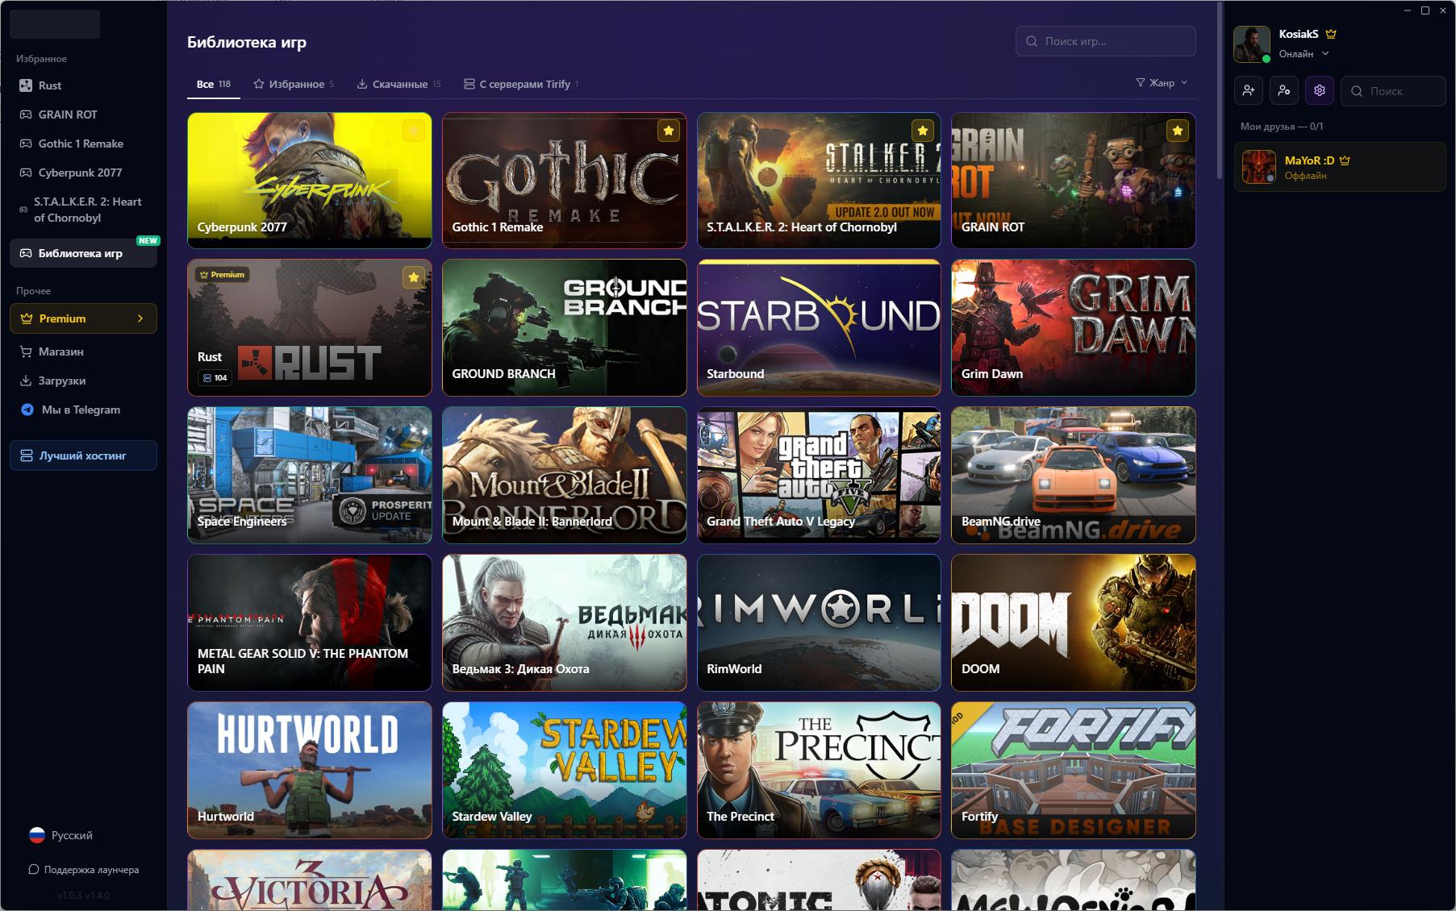Toggle favorite star on GRAIN ROT card
The image size is (1456, 911).
[1178, 131]
